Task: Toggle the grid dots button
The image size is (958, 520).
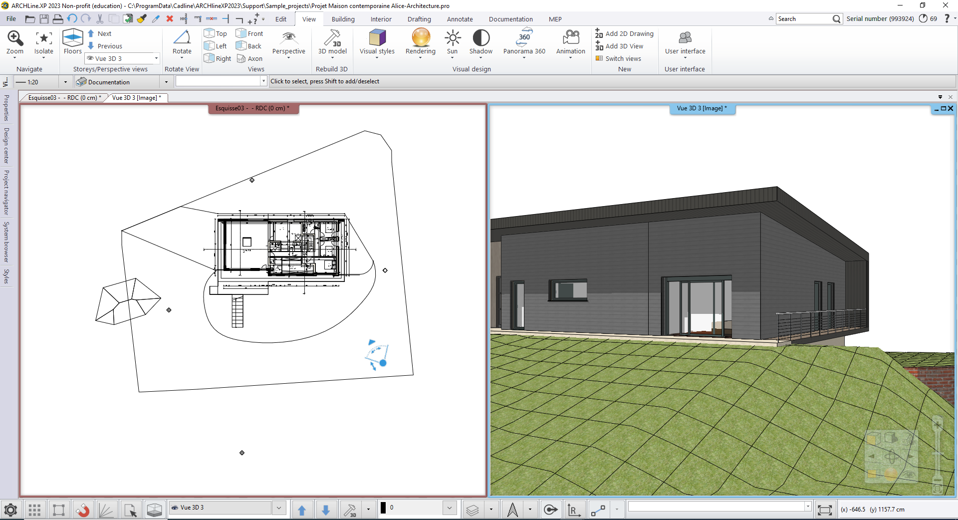Action: (x=34, y=510)
